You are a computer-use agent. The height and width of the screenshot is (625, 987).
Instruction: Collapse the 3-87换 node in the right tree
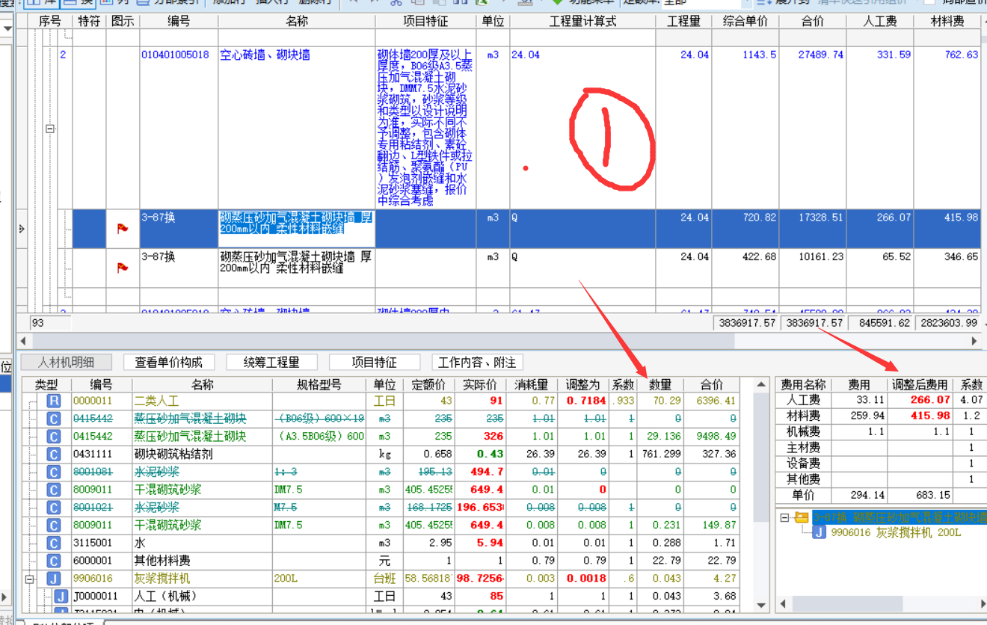click(784, 517)
